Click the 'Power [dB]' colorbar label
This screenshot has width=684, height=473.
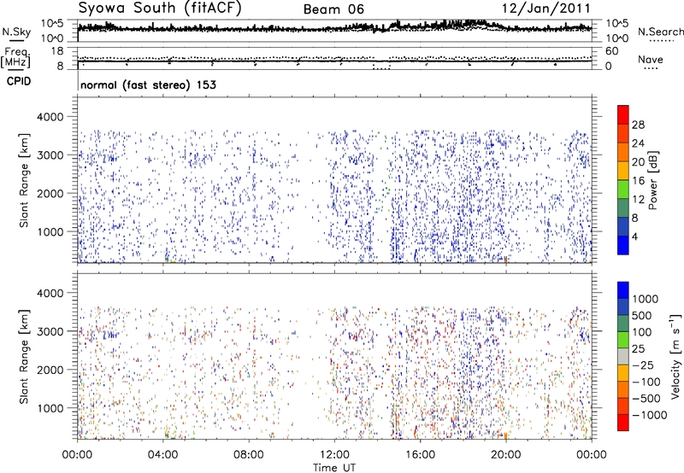click(652, 180)
